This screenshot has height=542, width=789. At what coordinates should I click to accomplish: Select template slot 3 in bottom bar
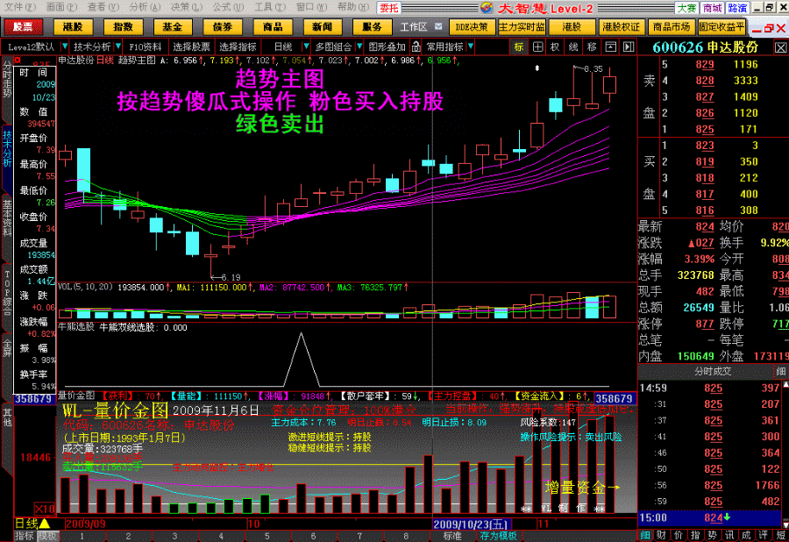click(x=174, y=536)
